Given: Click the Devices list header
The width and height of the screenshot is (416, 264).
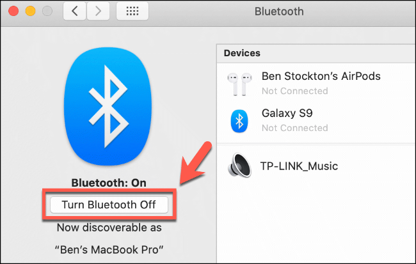Looking at the screenshot, I should point(316,53).
